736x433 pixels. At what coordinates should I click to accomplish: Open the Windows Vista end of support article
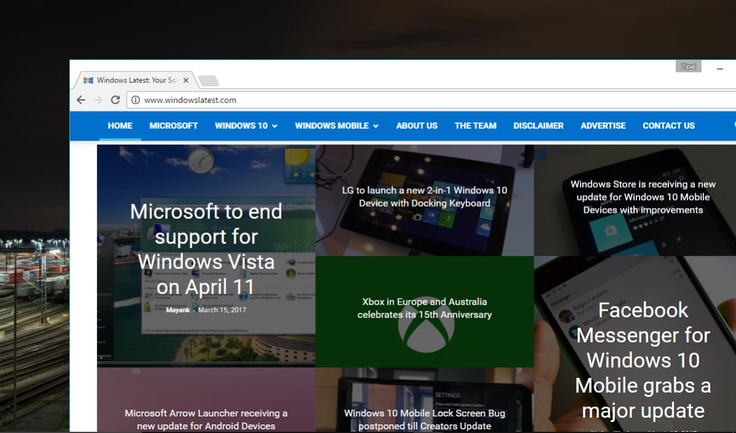(206, 249)
